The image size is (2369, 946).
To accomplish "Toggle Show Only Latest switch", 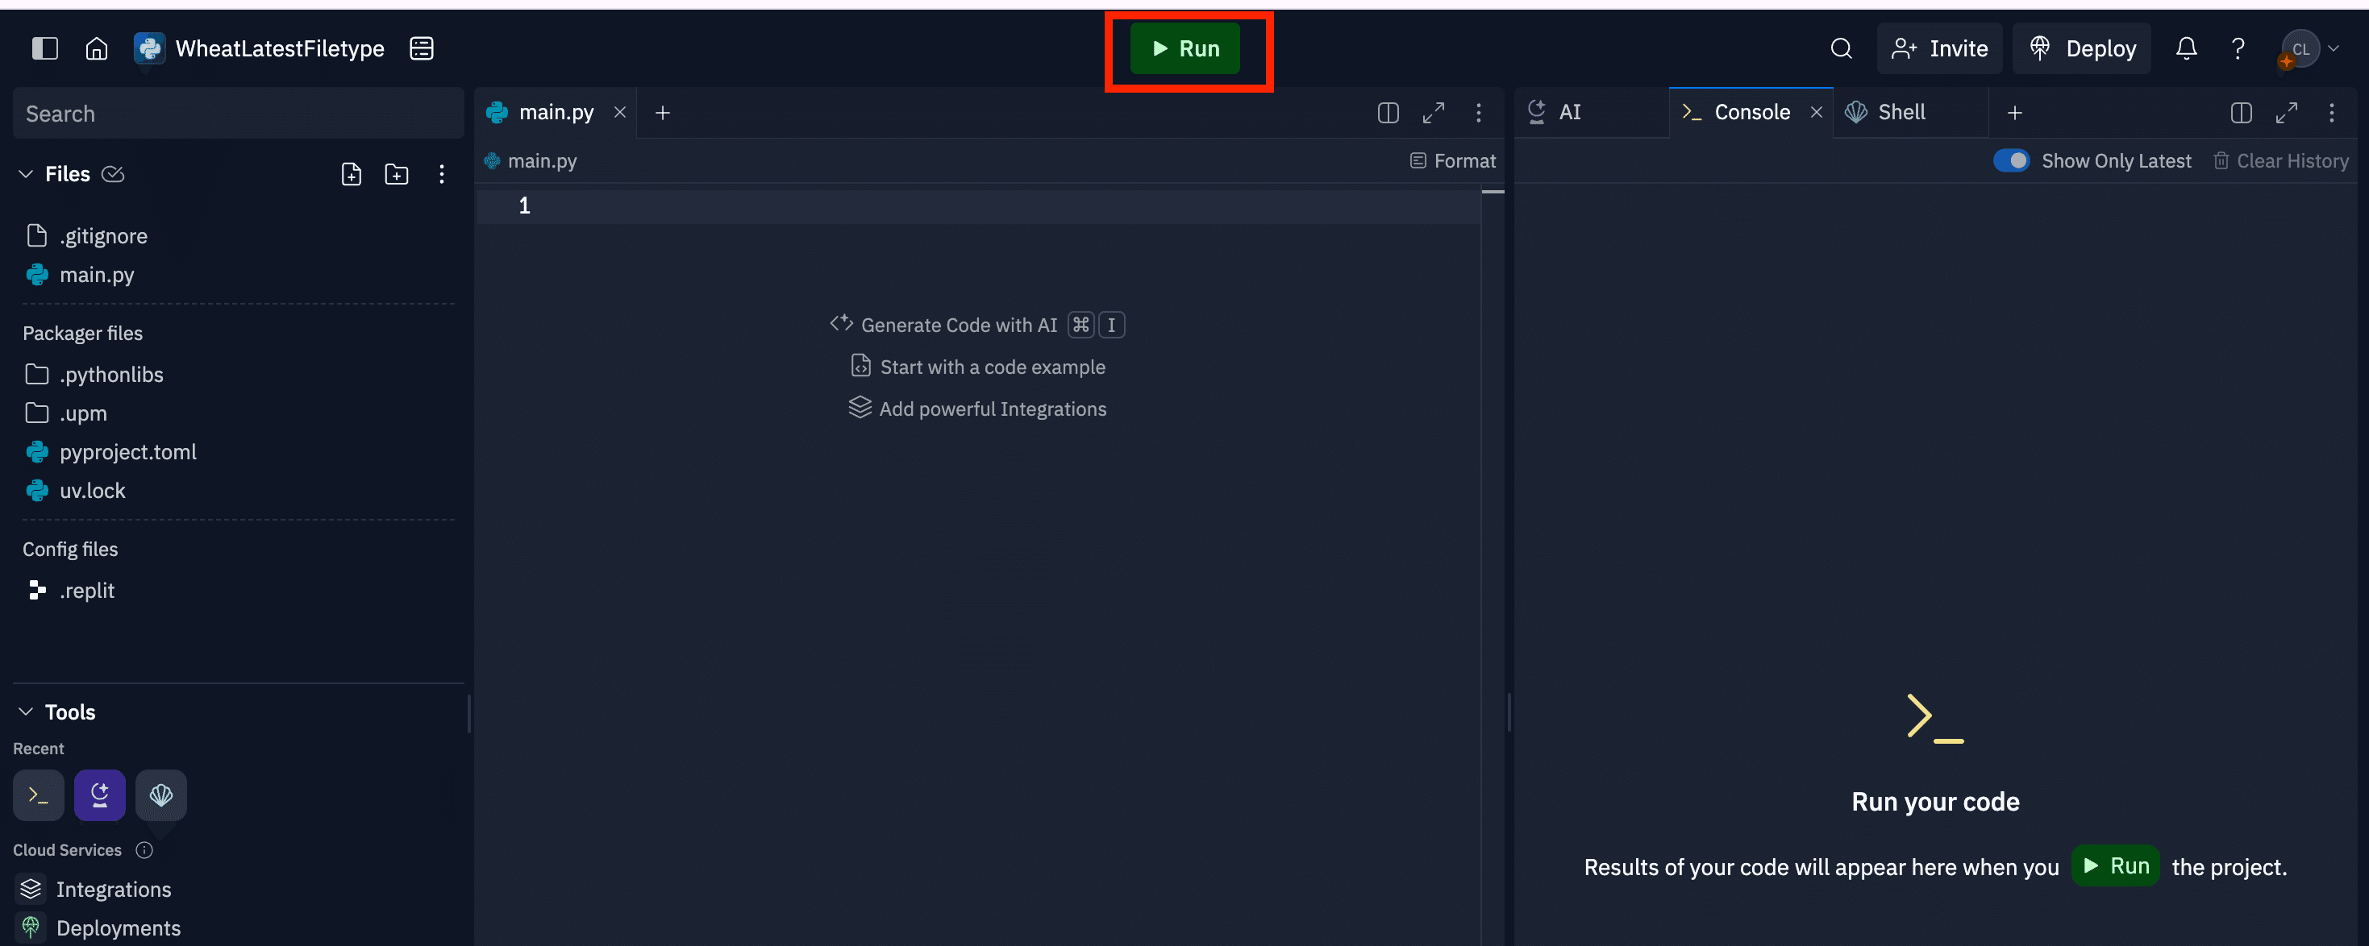I will point(2011,161).
